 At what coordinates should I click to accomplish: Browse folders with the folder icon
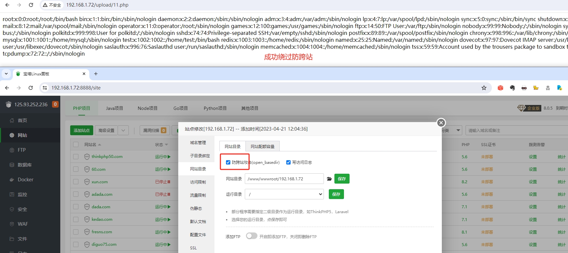(329, 179)
